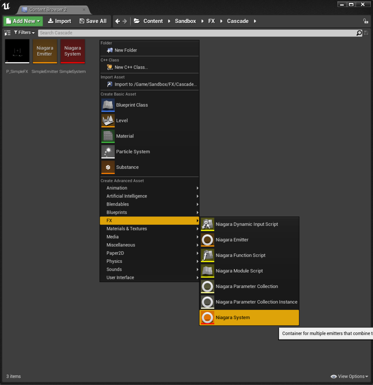Click the Level asset icon
The height and width of the screenshot is (385, 373).
(108, 121)
